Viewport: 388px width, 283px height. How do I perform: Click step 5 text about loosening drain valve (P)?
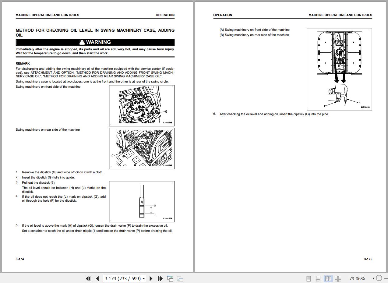(x=95, y=225)
